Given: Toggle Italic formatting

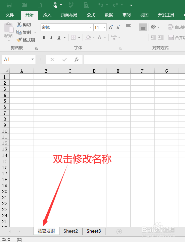Looking at the screenshot, I should coord(52,37).
